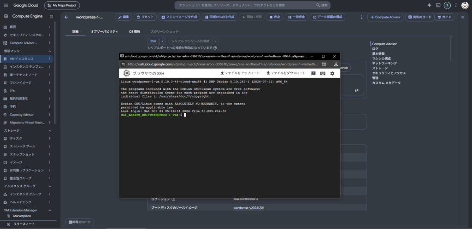The height and width of the screenshot is (229, 472).
Task: Activate Cloud Shell terminal icon
Action: point(438,6)
